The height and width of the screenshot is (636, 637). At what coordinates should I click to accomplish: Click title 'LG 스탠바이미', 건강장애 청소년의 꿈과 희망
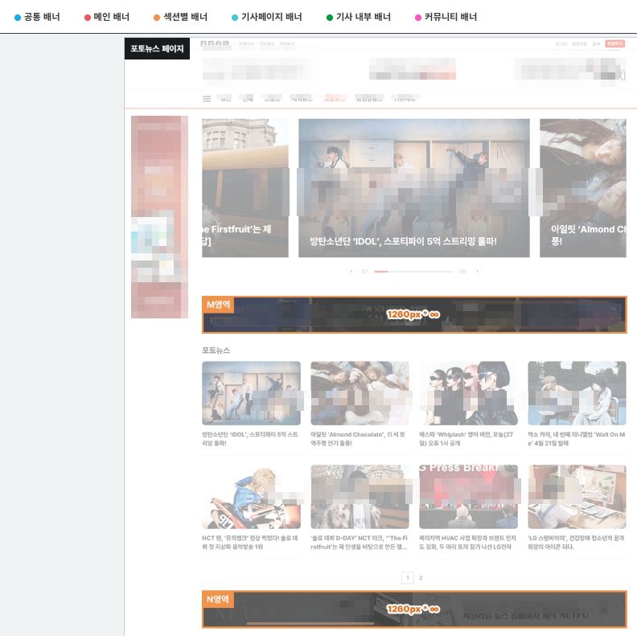pos(576,542)
